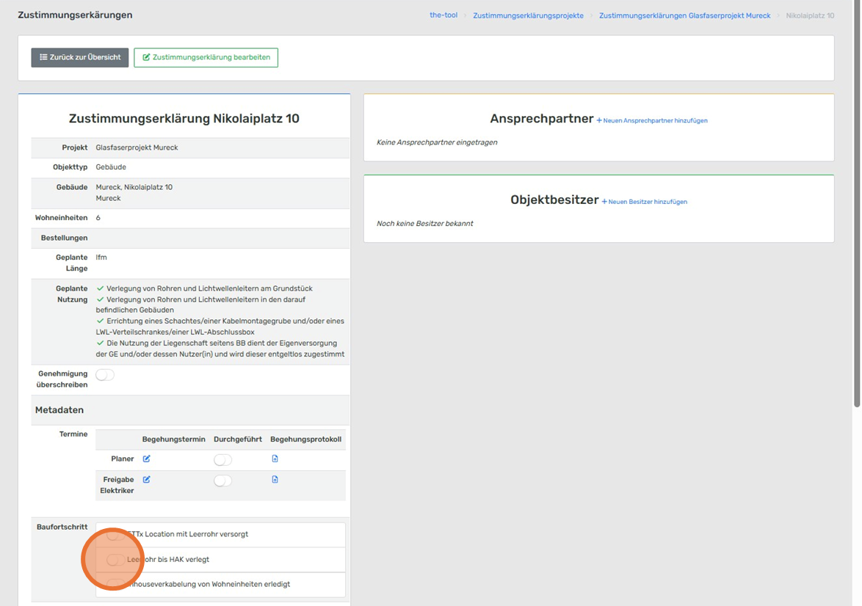Go to the-tool breadcrumb
The width and height of the screenshot is (862, 606).
[443, 15]
